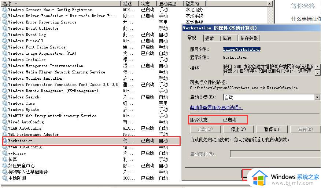
Task: Click gear icon of Windows Management Instrumentation
Action: 4,66
